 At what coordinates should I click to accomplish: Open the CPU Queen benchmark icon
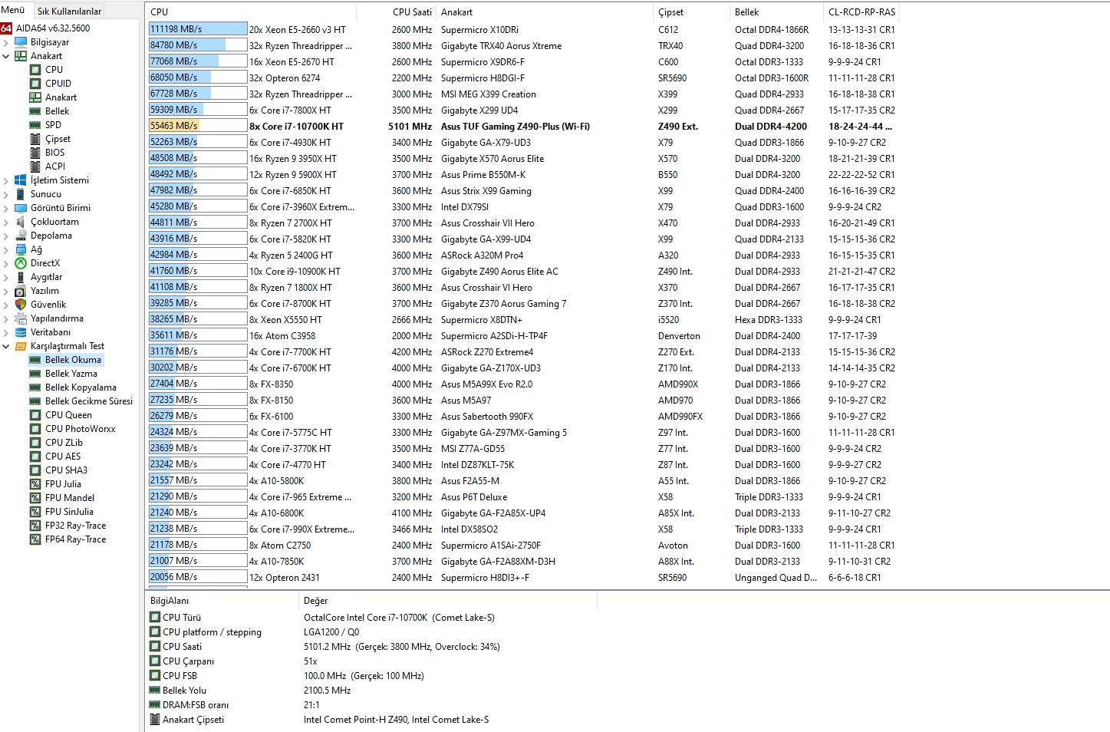(35, 415)
